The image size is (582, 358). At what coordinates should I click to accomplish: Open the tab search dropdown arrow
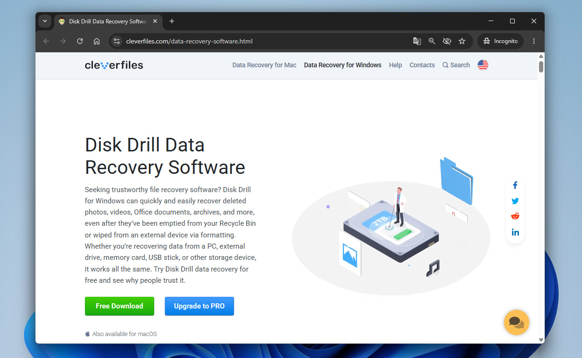[x=45, y=21]
